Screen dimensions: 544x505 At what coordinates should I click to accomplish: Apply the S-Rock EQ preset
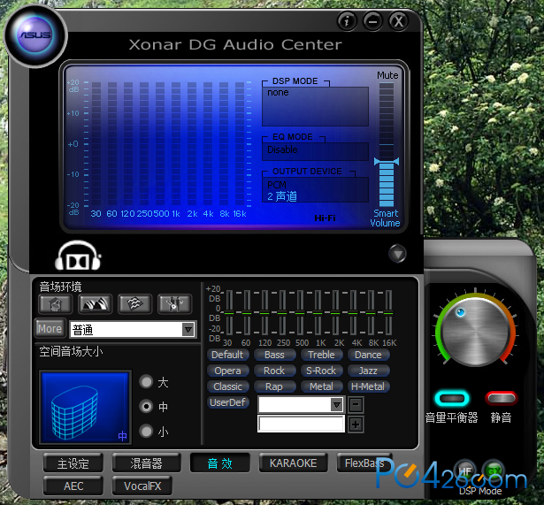[321, 371]
